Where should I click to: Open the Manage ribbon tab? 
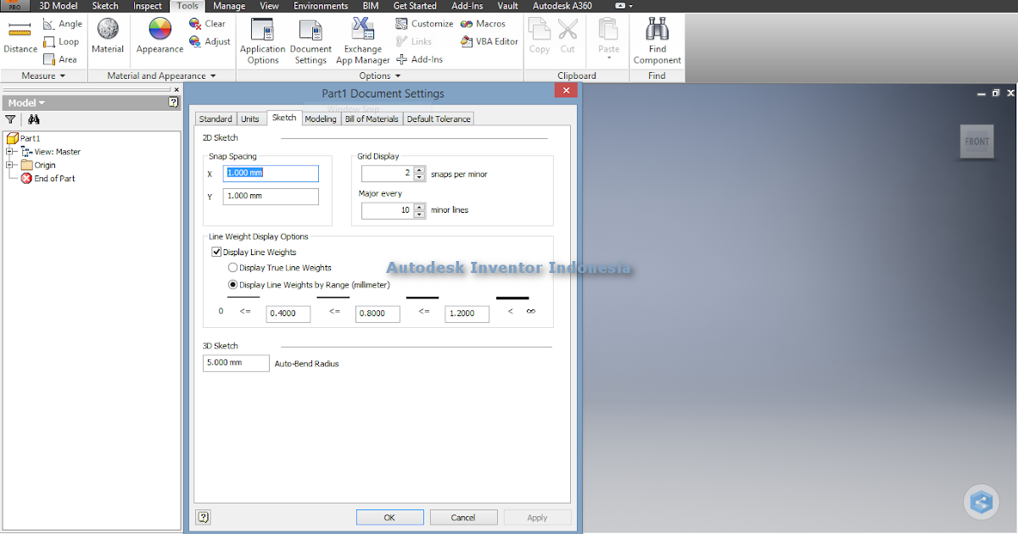[229, 6]
